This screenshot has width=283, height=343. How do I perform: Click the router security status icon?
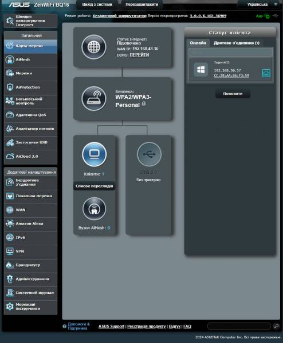(x=94, y=99)
